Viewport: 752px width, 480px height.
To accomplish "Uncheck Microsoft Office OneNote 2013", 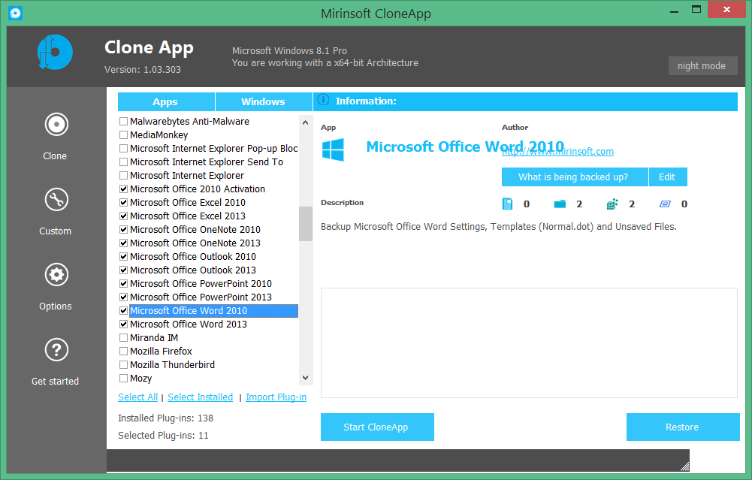I will click(123, 243).
